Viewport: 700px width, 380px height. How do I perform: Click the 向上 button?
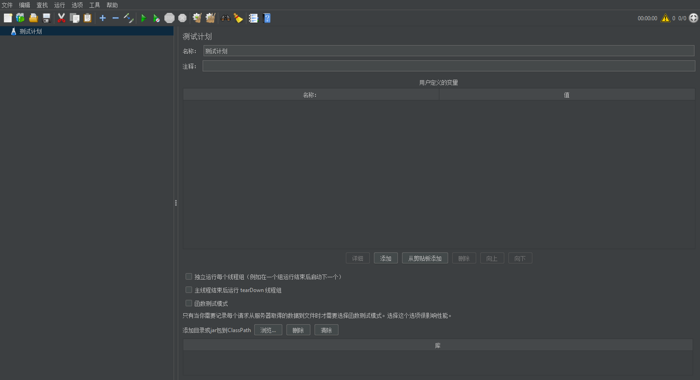492,258
